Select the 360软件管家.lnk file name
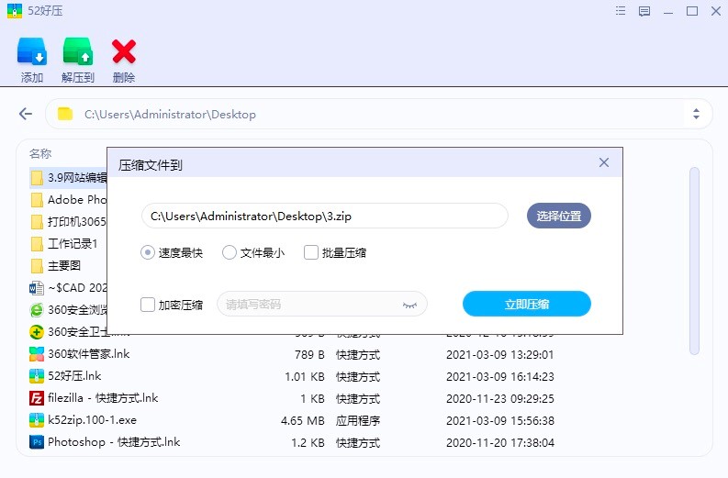 [89, 354]
